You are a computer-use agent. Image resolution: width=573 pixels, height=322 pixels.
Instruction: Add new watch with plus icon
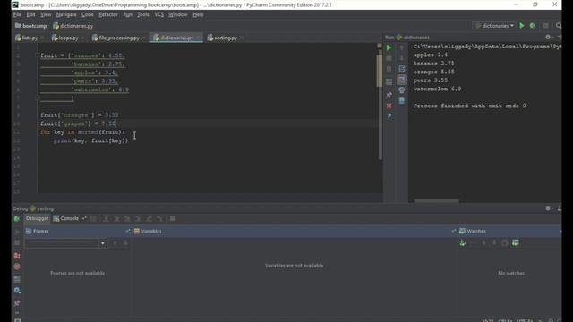pos(463,242)
